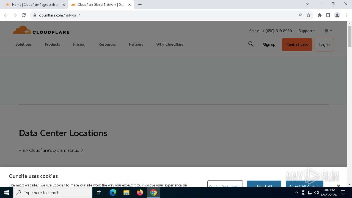Close the Cloudflare Pages tab

pos(64,5)
